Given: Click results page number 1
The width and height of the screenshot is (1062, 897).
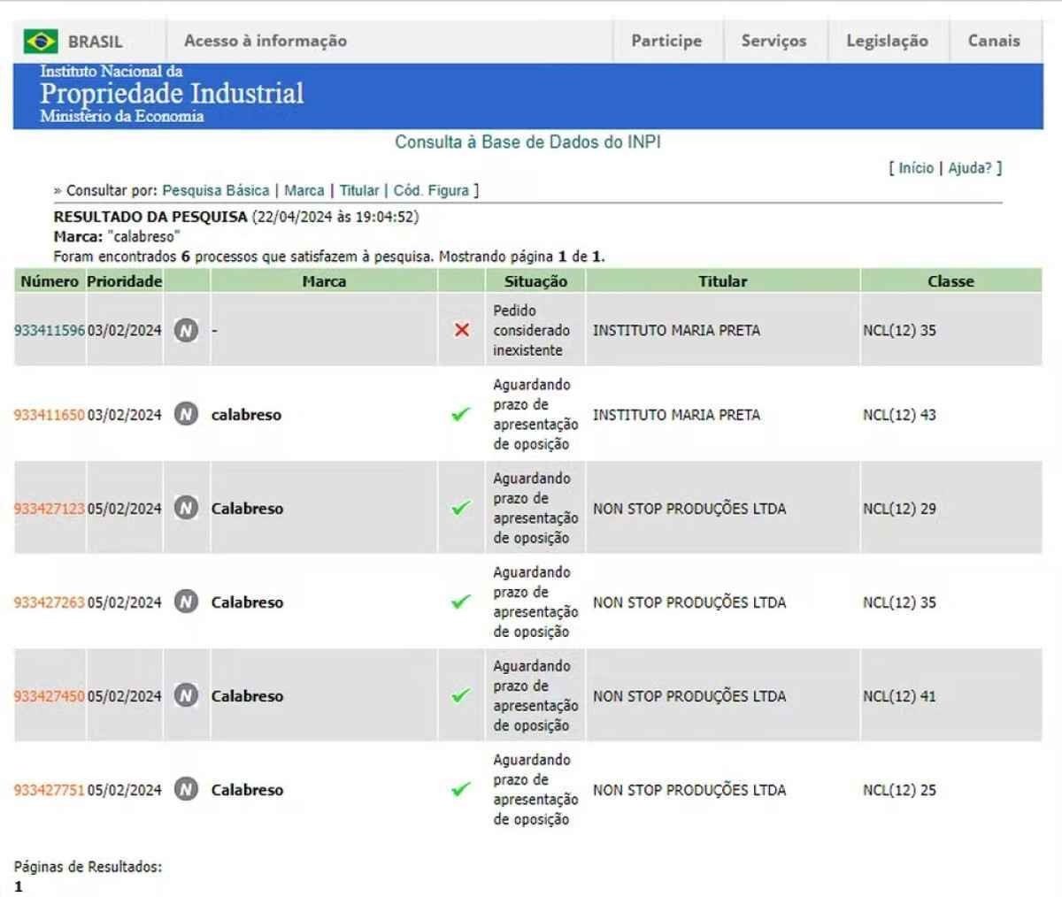Looking at the screenshot, I should [19, 886].
